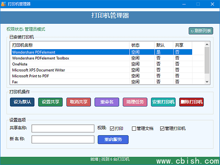The image size is (220, 165).
Task: Click the 取消共享 button
Action: pyautogui.click(x=79, y=102)
